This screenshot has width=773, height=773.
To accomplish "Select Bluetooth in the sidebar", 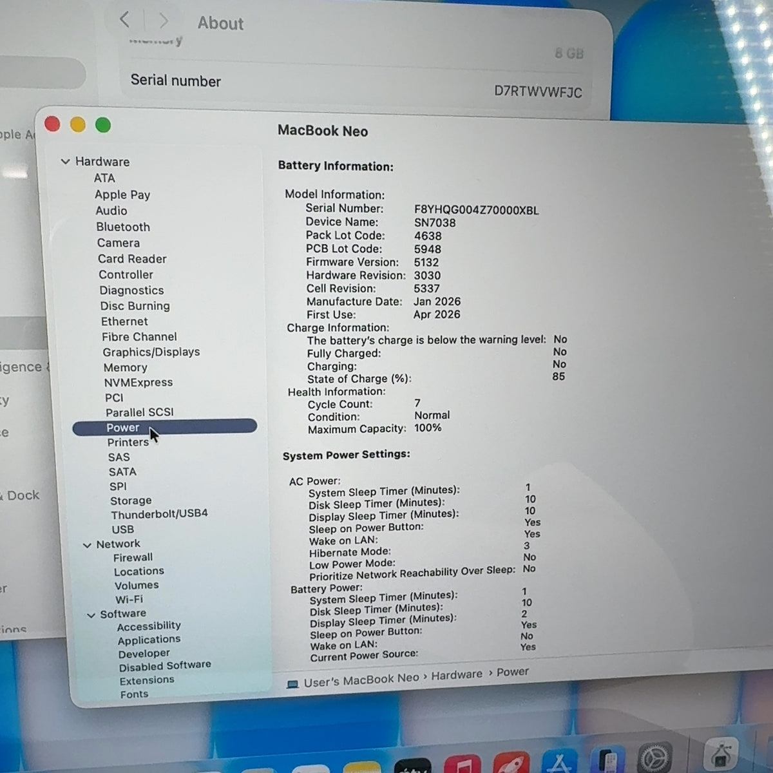I will click(123, 227).
